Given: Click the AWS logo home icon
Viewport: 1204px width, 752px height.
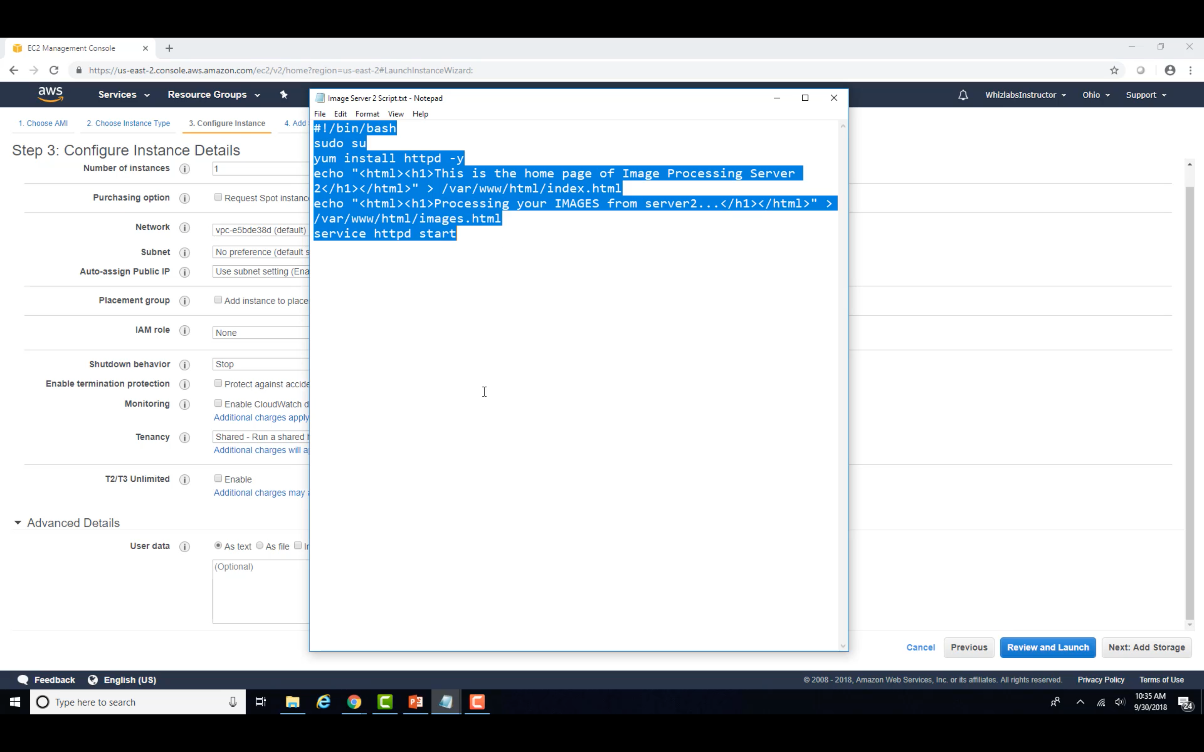Looking at the screenshot, I should pyautogui.click(x=50, y=94).
